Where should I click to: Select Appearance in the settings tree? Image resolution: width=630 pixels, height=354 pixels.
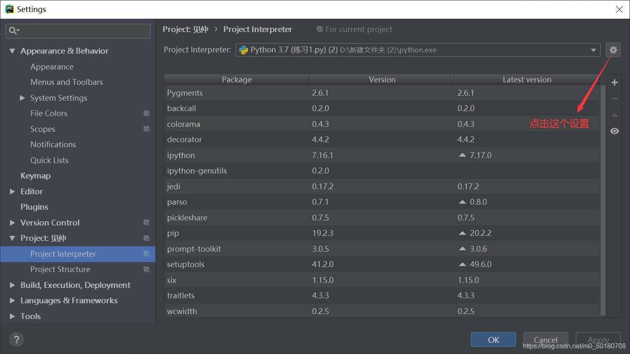[x=52, y=67]
